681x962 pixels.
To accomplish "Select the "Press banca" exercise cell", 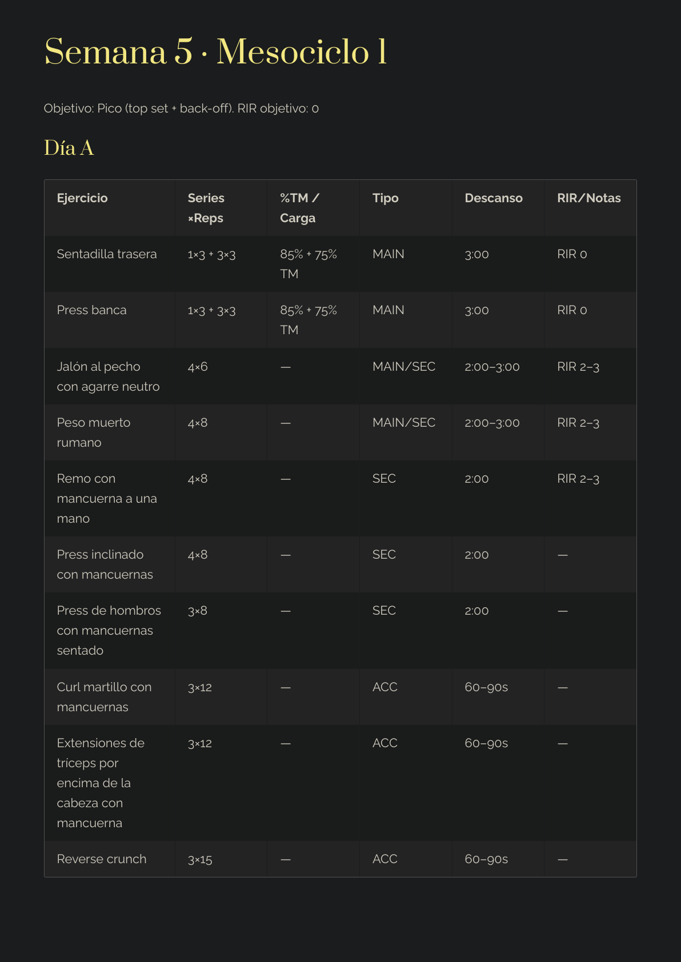I will 91,310.
